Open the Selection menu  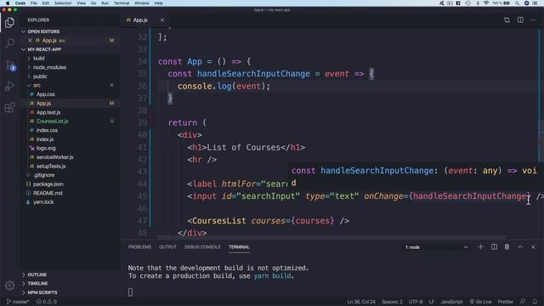63,3
